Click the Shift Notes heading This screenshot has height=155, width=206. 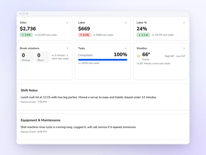29,90
